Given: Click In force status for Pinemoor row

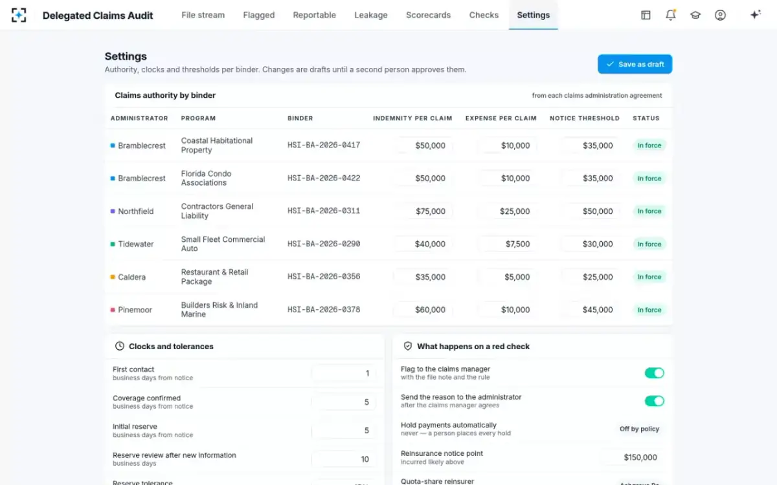Looking at the screenshot, I should point(649,310).
